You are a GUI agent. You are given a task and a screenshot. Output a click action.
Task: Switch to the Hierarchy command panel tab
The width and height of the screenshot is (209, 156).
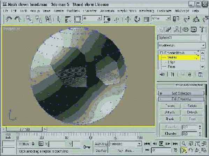click(x=177, y=30)
